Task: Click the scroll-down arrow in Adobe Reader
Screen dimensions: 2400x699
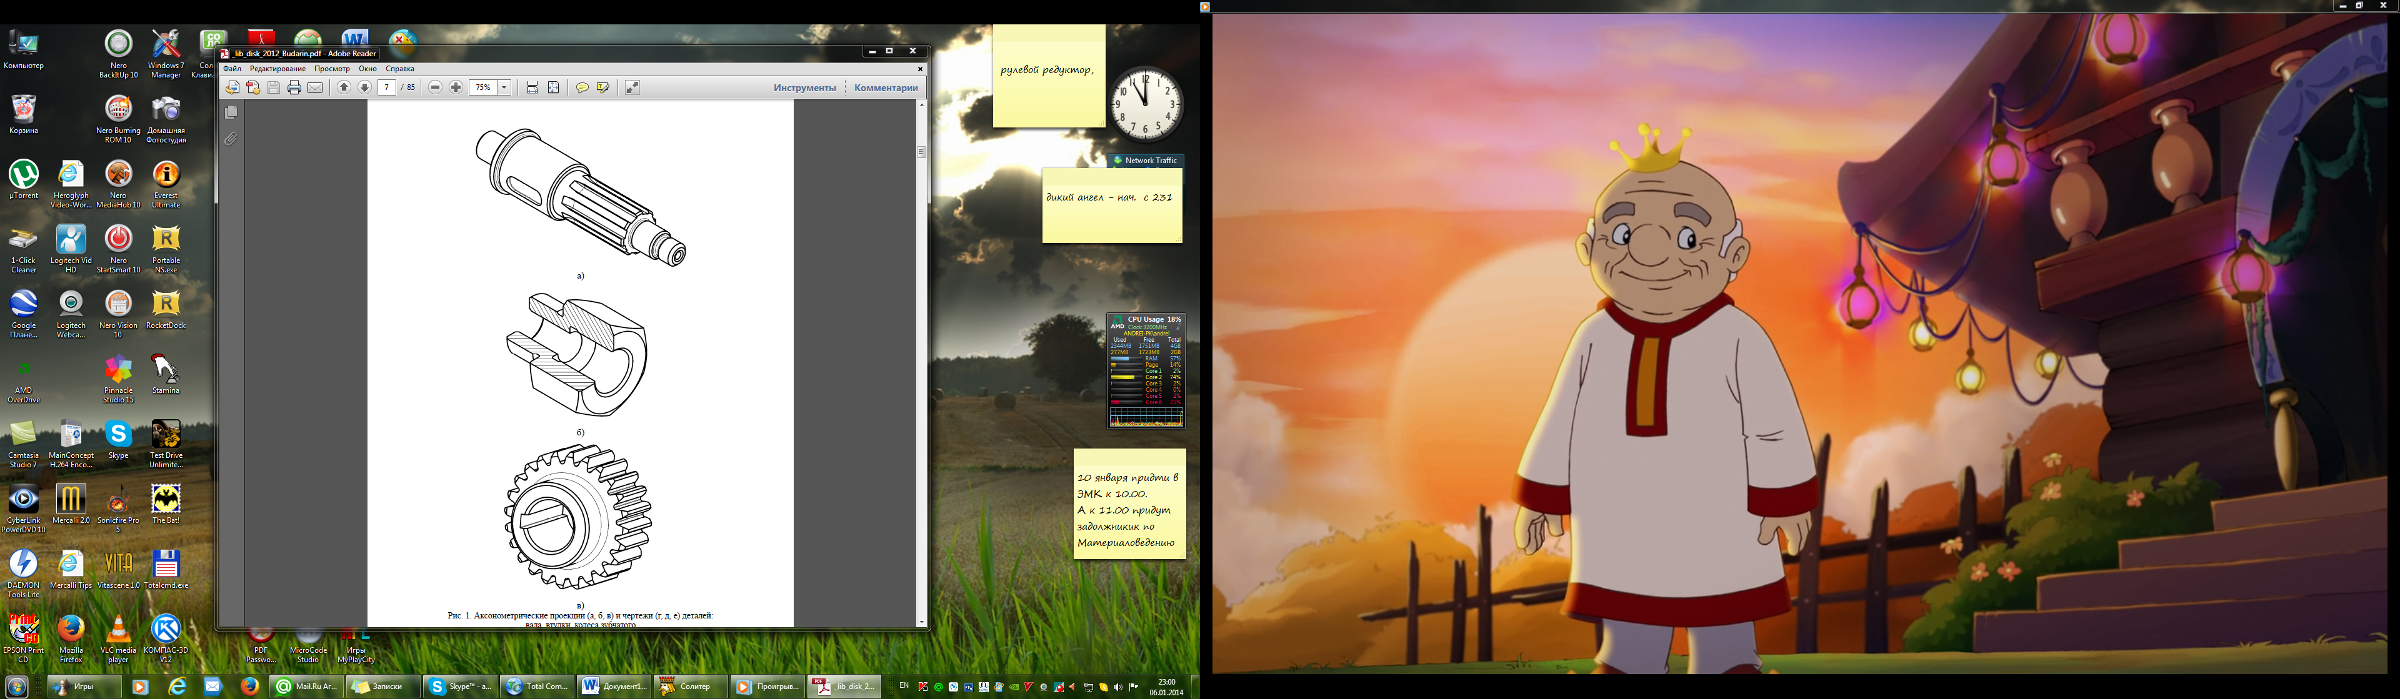Action: point(921,622)
